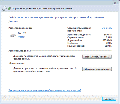
Task: Click the window title Управление дисковым пространством
Action: click(42, 8)
